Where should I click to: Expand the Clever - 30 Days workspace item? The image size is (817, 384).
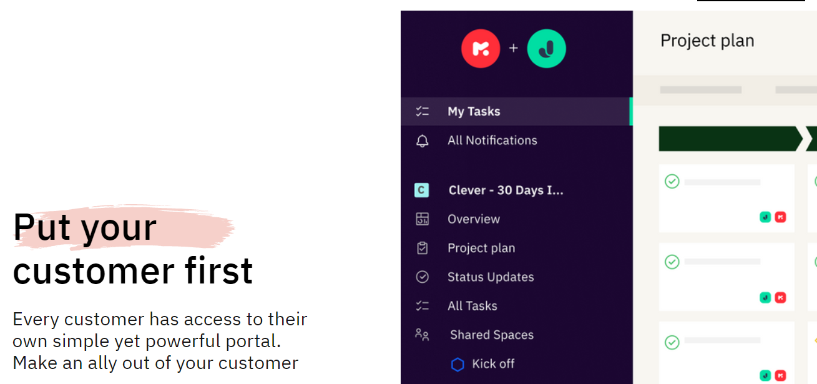(x=506, y=190)
